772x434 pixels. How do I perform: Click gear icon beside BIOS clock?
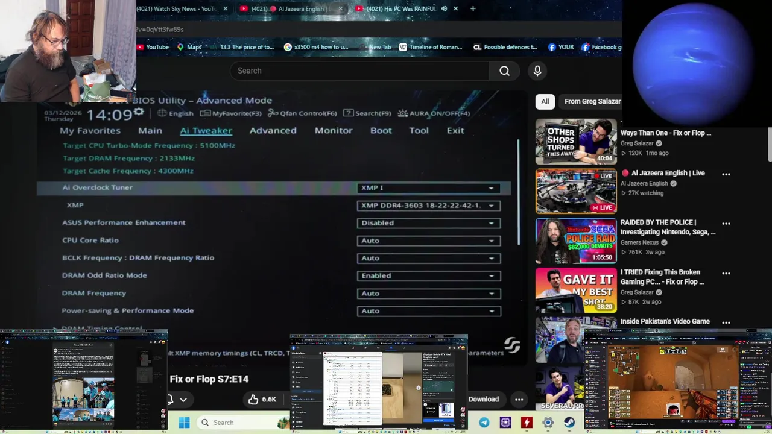click(x=139, y=112)
